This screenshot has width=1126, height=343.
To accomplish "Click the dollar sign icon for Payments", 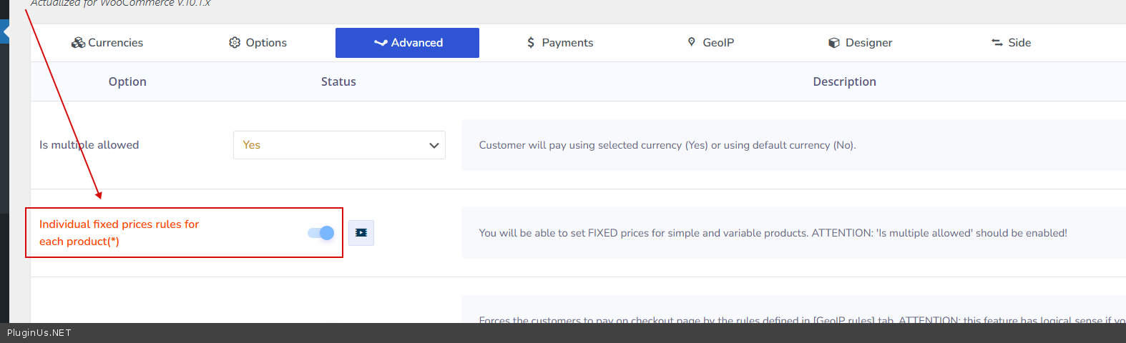I will coord(531,43).
